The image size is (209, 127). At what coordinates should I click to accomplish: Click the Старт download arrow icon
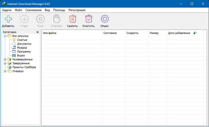click(x=24, y=19)
